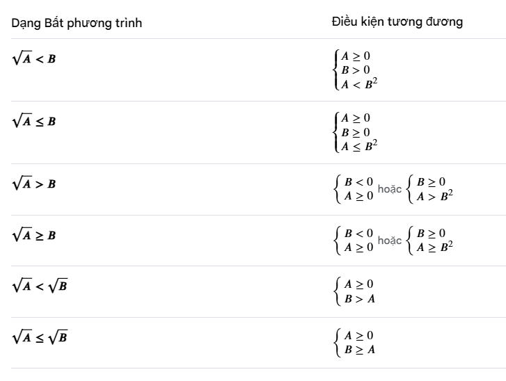Screen dimensions: 506x381
Task: Select the √A < B inequality formula
Action: [x=34, y=58]
